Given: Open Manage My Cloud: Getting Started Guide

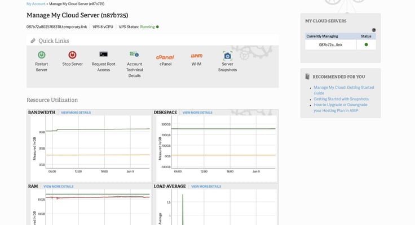Looking at the screenshot, I should coord(344,90).
